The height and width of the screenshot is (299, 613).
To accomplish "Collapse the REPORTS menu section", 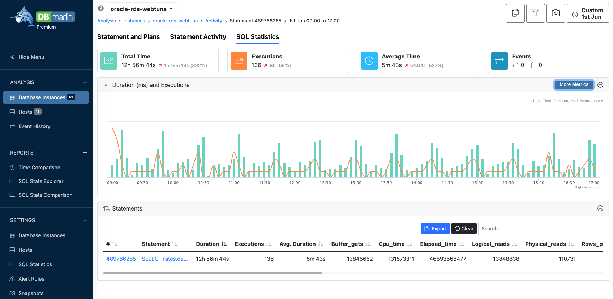I will [x=85, y=153].
